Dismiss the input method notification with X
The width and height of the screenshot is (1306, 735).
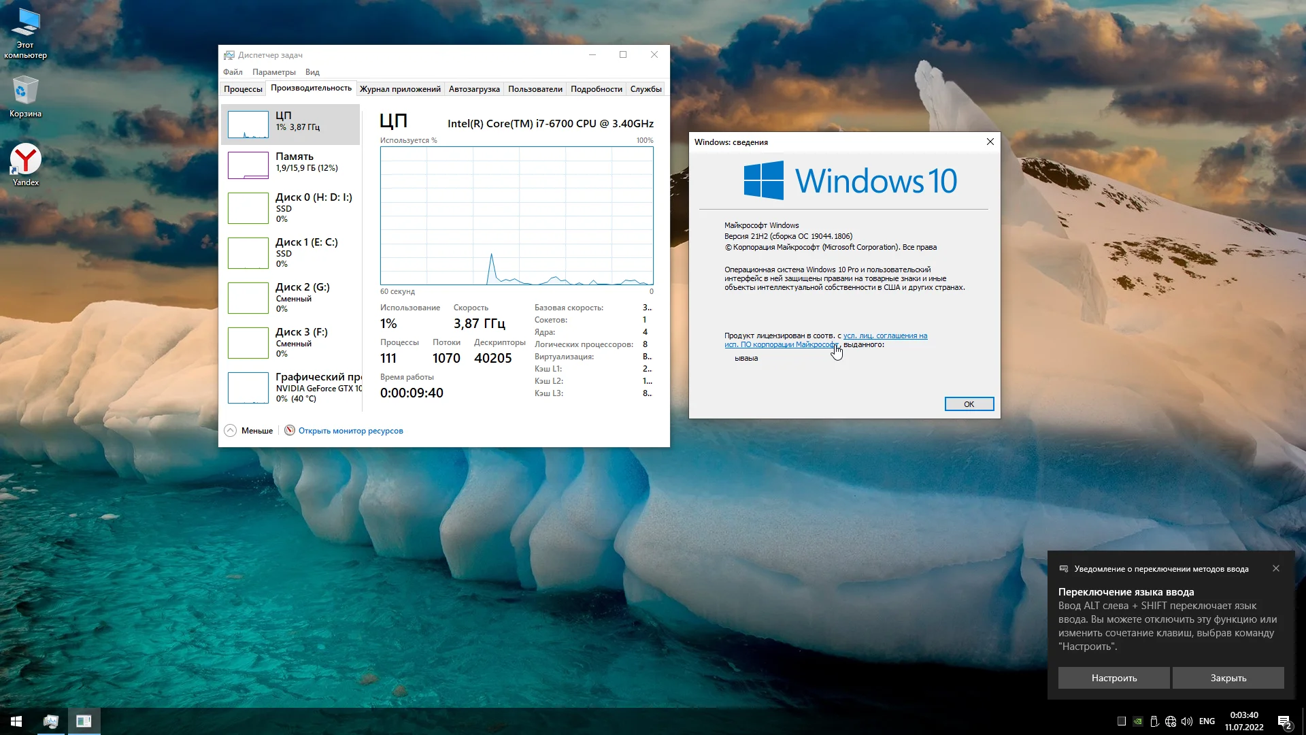coord(1276,568)
